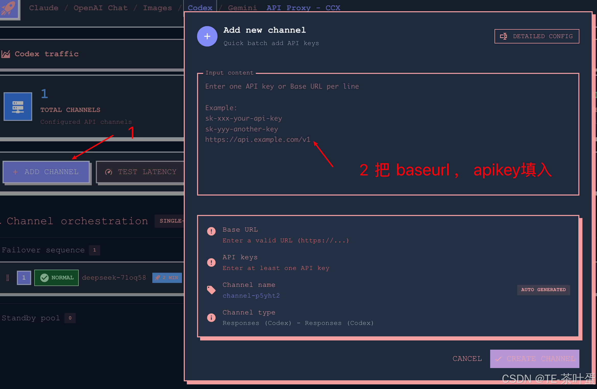Open the Images tab
Viewport: 597px width, 389px height.
[x=157, y=8]
